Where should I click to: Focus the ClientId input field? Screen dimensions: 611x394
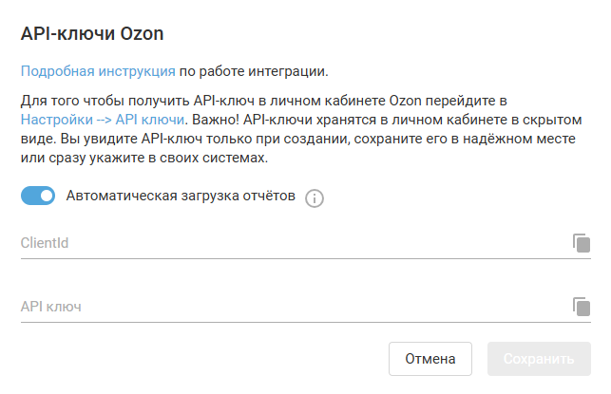[x=285, y=243]
